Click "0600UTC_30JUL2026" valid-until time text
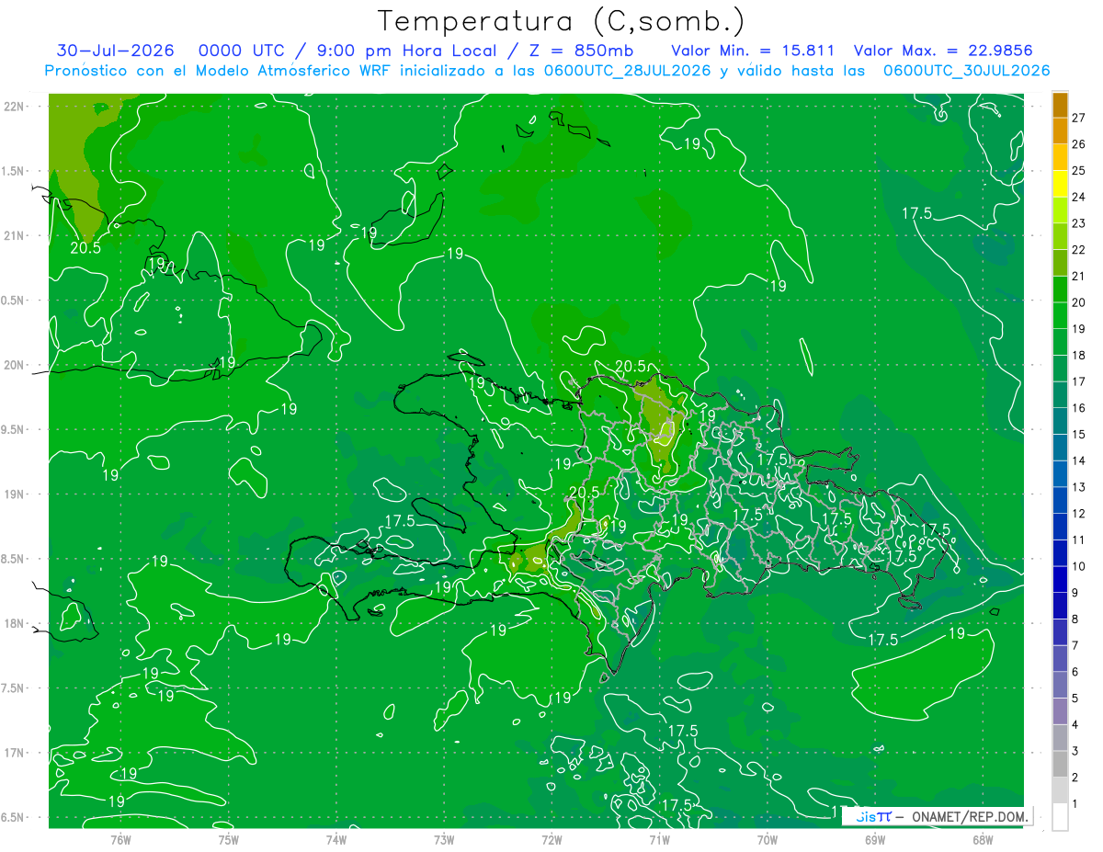Screen dimensions: 1103x852 pos(966,71)
